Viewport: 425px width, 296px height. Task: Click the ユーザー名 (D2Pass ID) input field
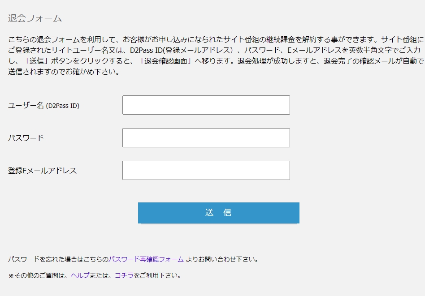[x=206, y=105]
